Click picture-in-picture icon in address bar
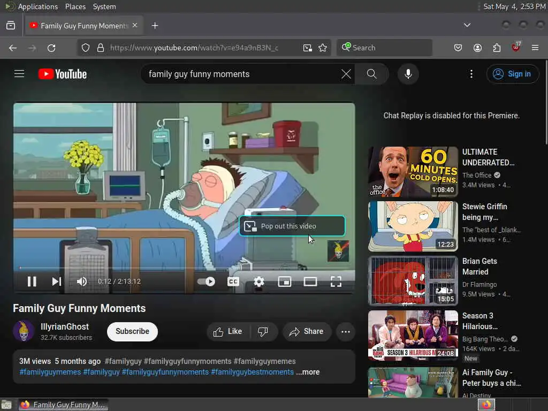This screenshot has width=548, height=411. [308, 48]
